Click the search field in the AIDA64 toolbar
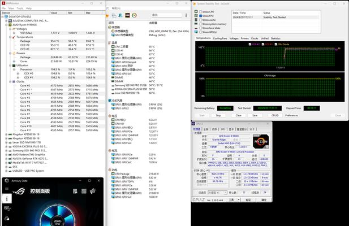The image size is (349, 226). tap(166, 15)
